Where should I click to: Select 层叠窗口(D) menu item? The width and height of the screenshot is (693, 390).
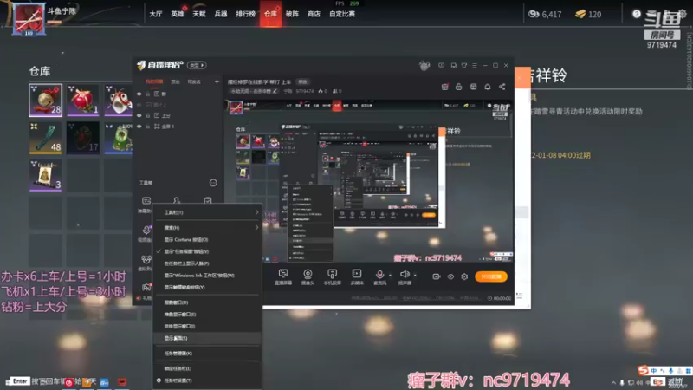click(x=207, y=302)
